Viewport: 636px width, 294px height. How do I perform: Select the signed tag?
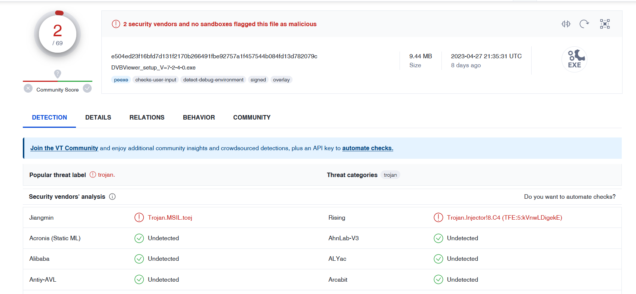click(258, 80)
